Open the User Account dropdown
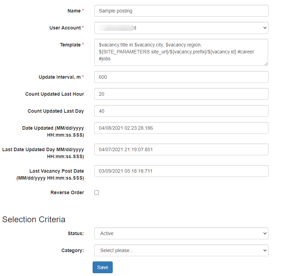The width and height of the screenshot is (282, 276). click(181, 28)
